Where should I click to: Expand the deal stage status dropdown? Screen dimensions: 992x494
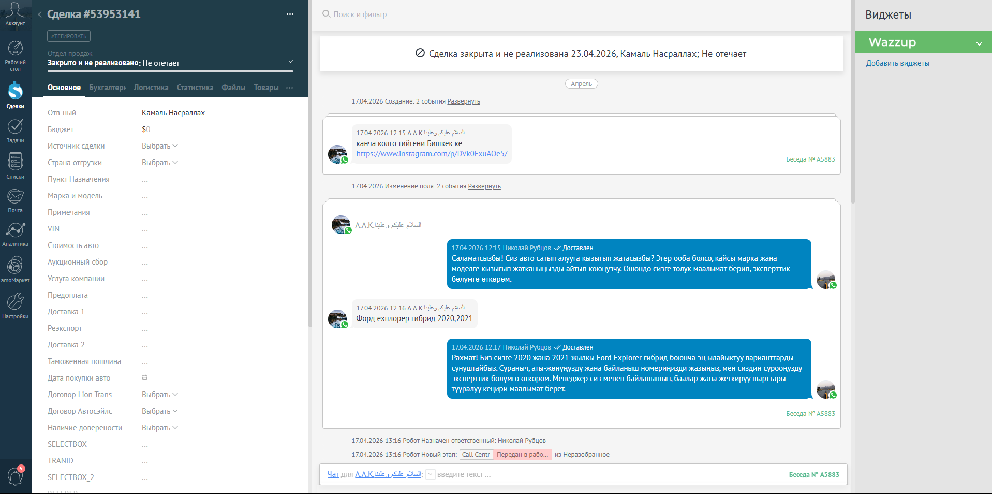[x=290, y=62]
